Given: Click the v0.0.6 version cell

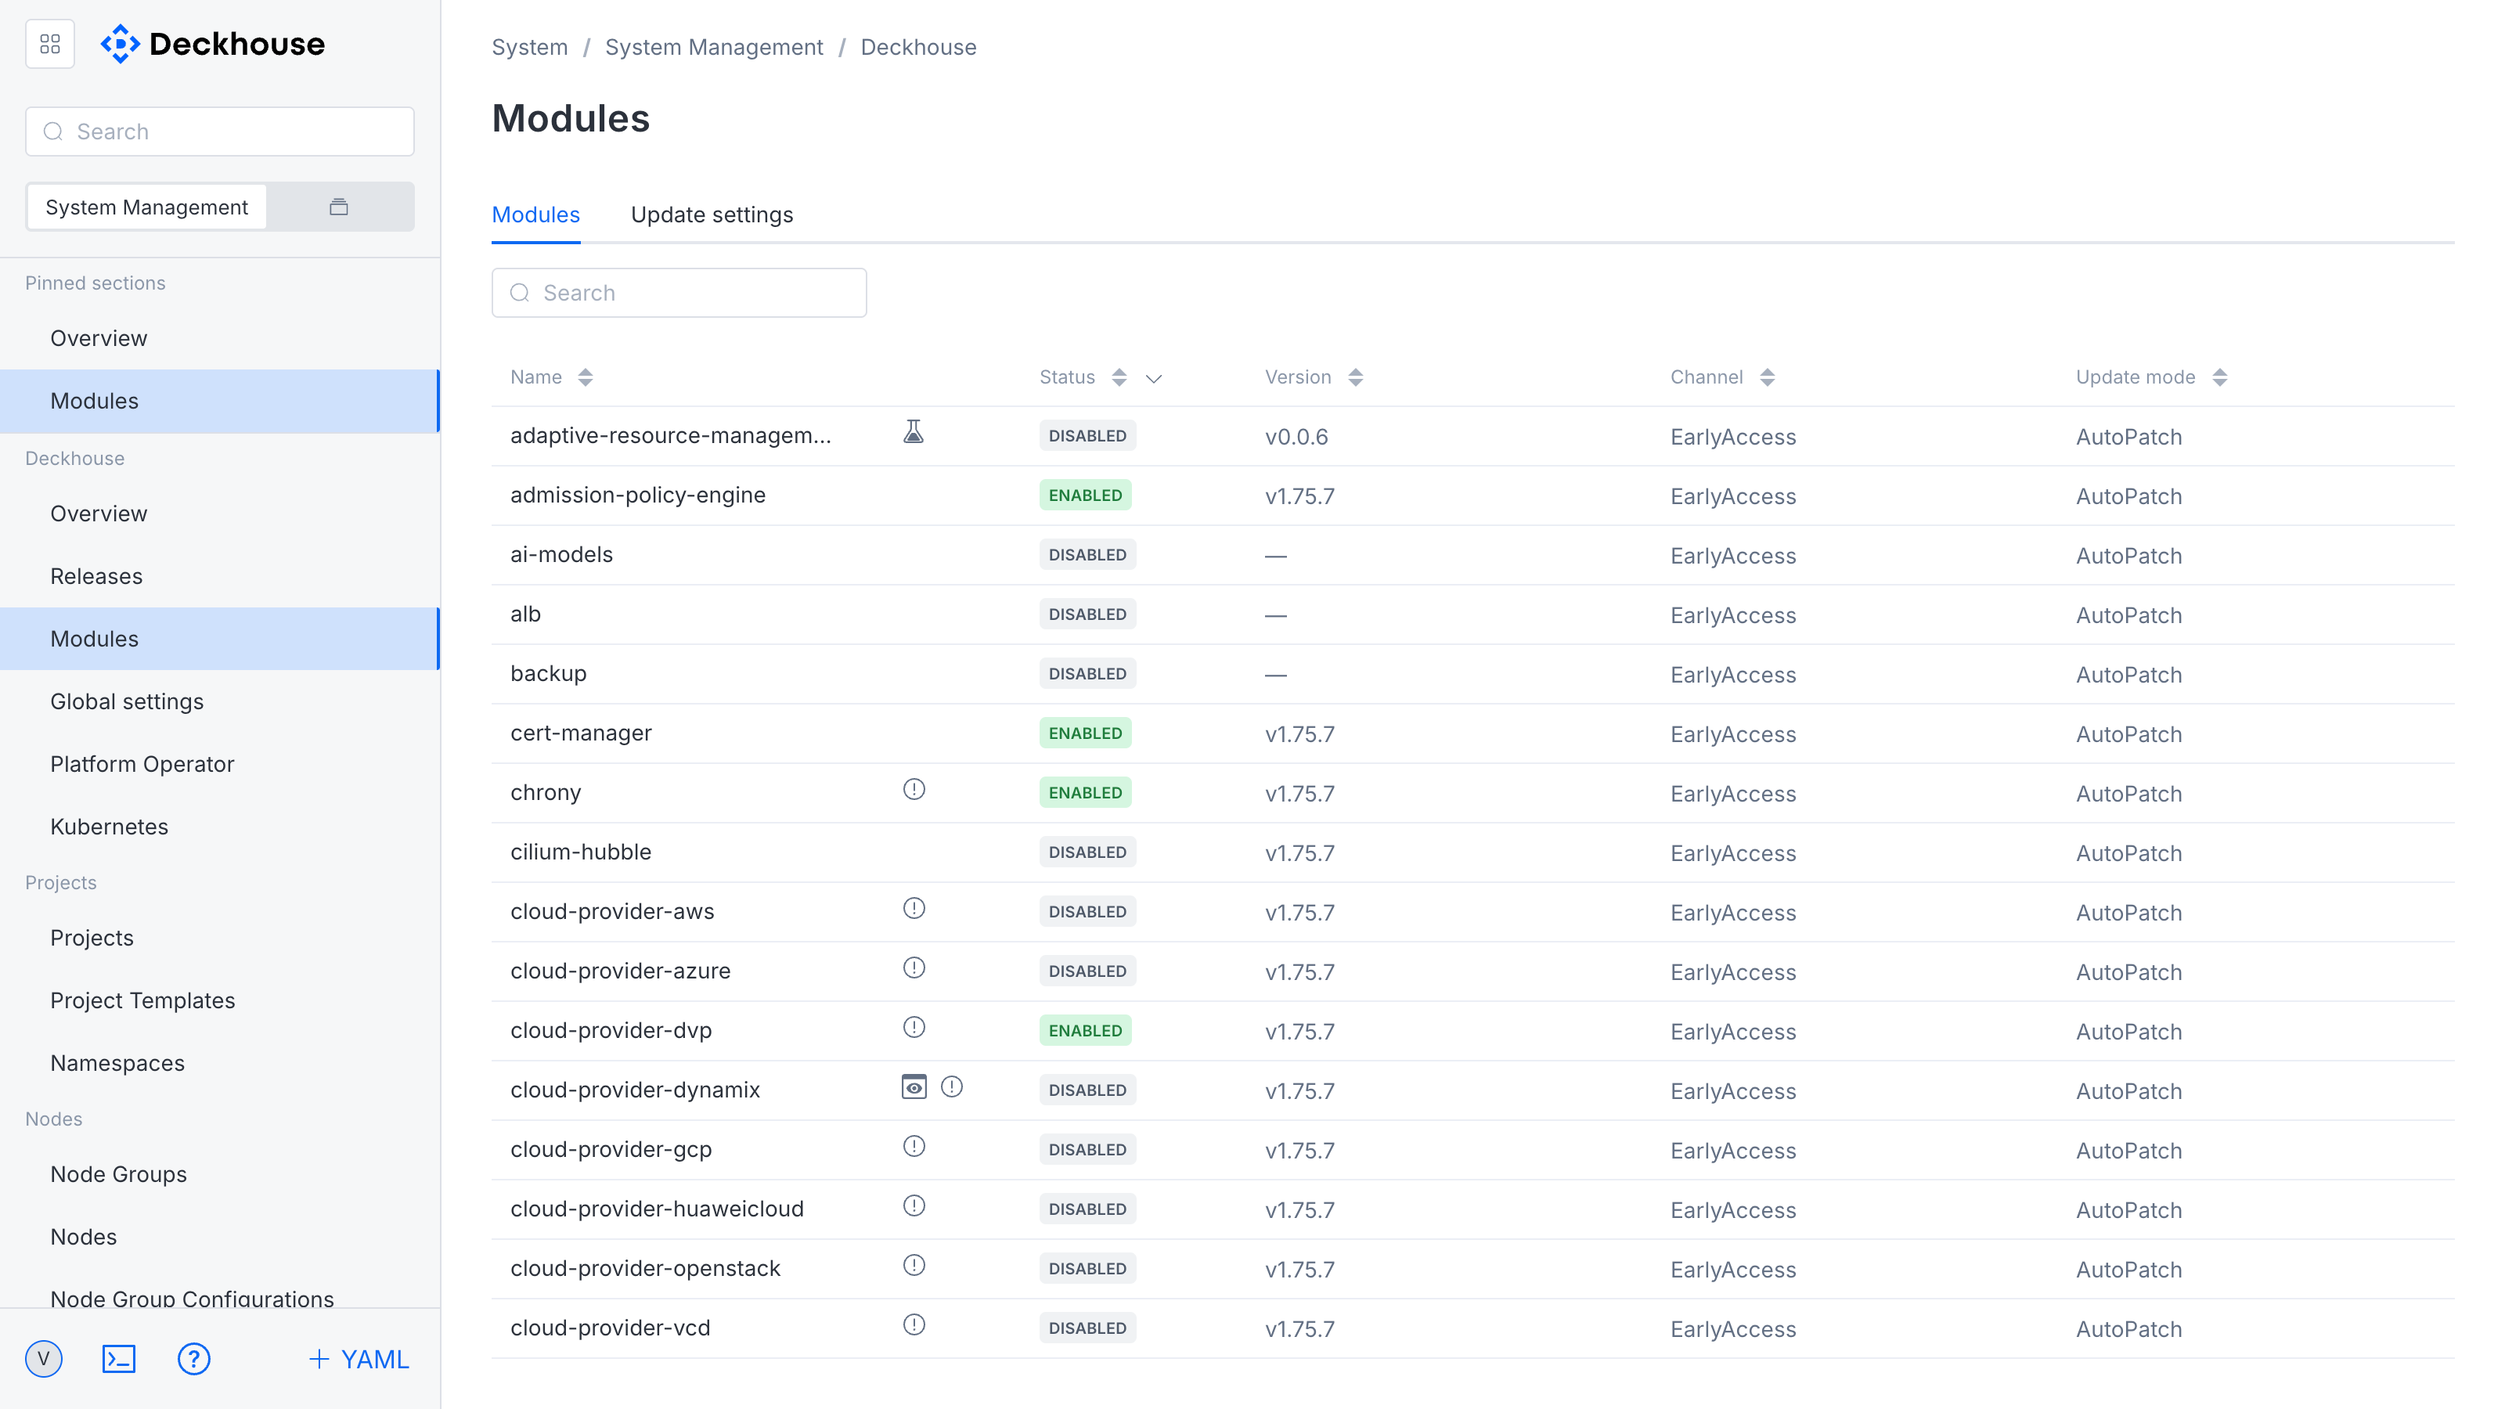Looking at the screenshot, I should 1296,437.
